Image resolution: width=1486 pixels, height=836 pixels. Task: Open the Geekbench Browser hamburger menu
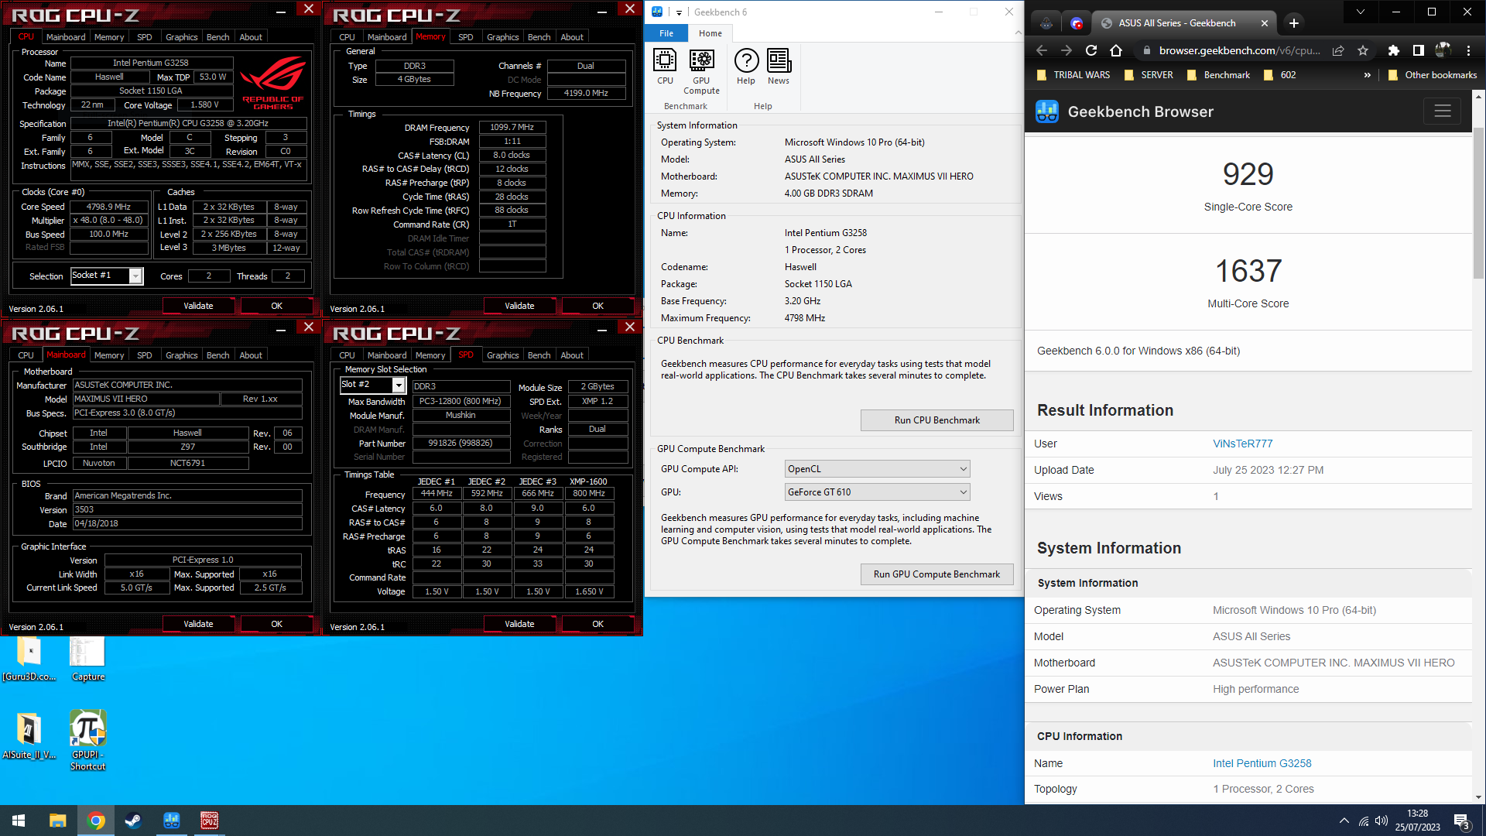pyautogui.click(x=1442, y=111)
